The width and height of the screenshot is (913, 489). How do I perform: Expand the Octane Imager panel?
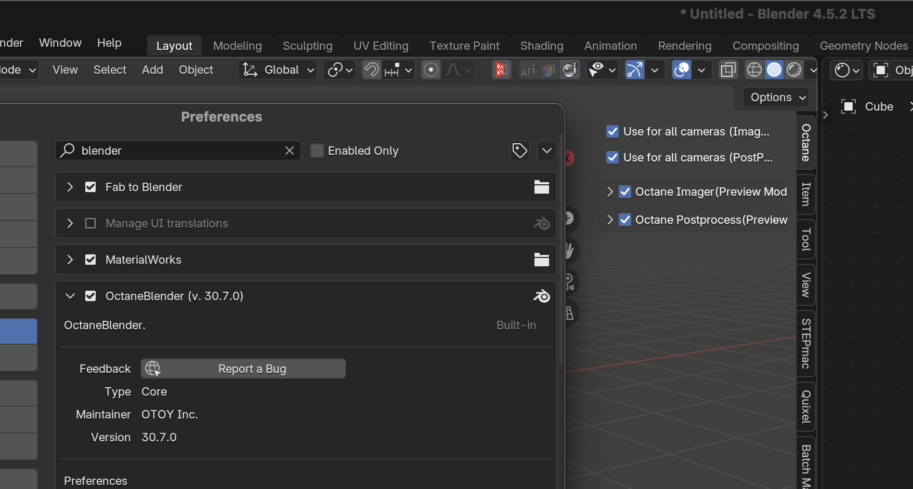pyautogui.click(x=610, y=192)
